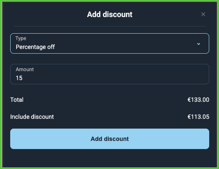Select the Percentage off value text
The image size is (219, 169).
(x=35, y=47)
